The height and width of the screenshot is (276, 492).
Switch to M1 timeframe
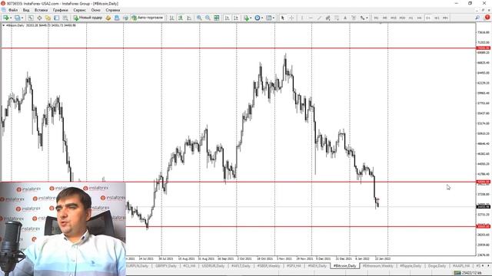coord(376,18)
